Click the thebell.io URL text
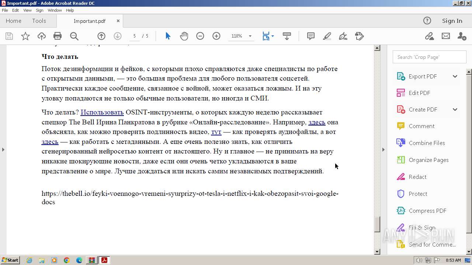This screenshot has width=472, height=265. (190, 198)
